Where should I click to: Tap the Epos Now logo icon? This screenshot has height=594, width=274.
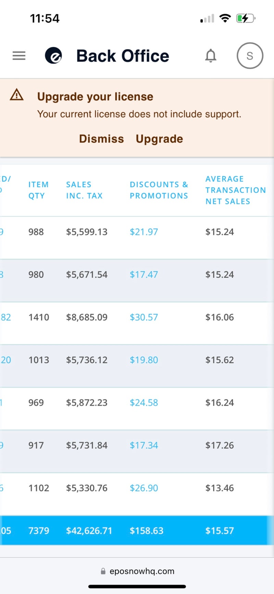53,56
